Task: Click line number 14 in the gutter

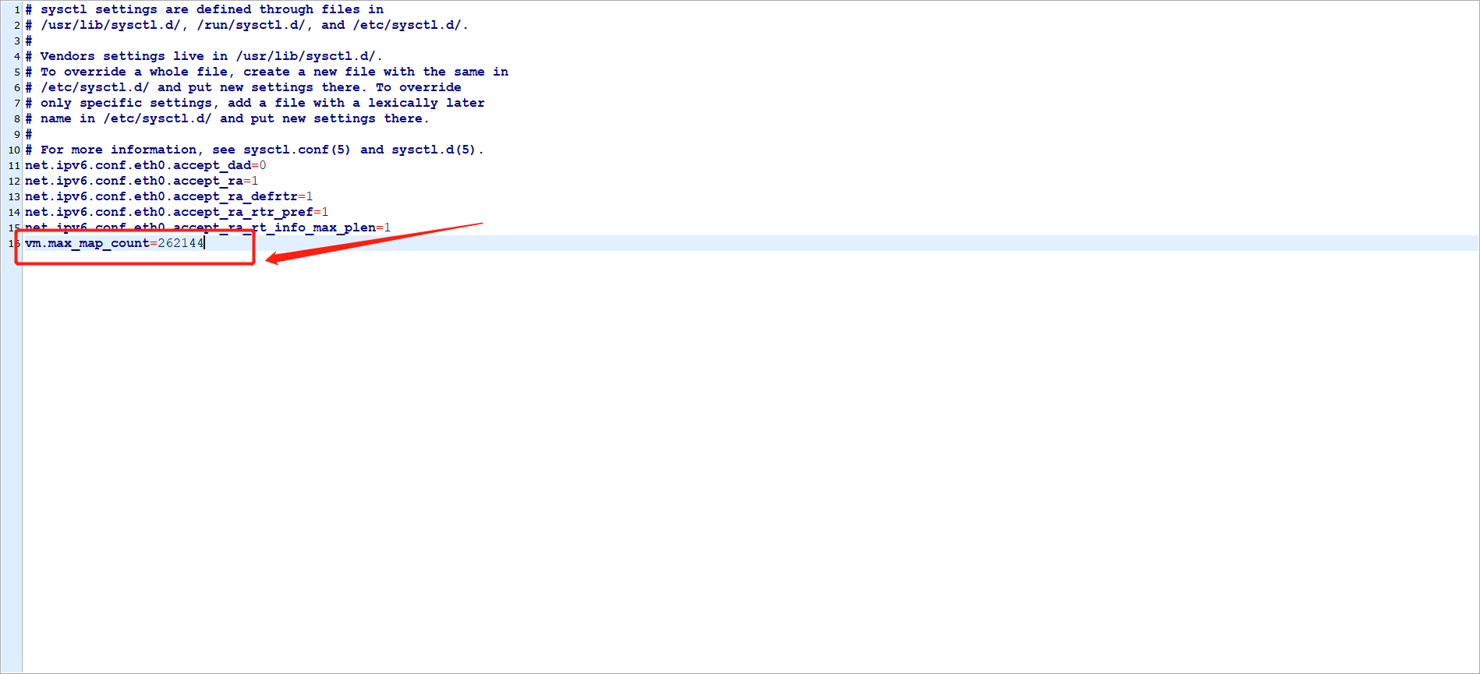Action: (14, 212)
